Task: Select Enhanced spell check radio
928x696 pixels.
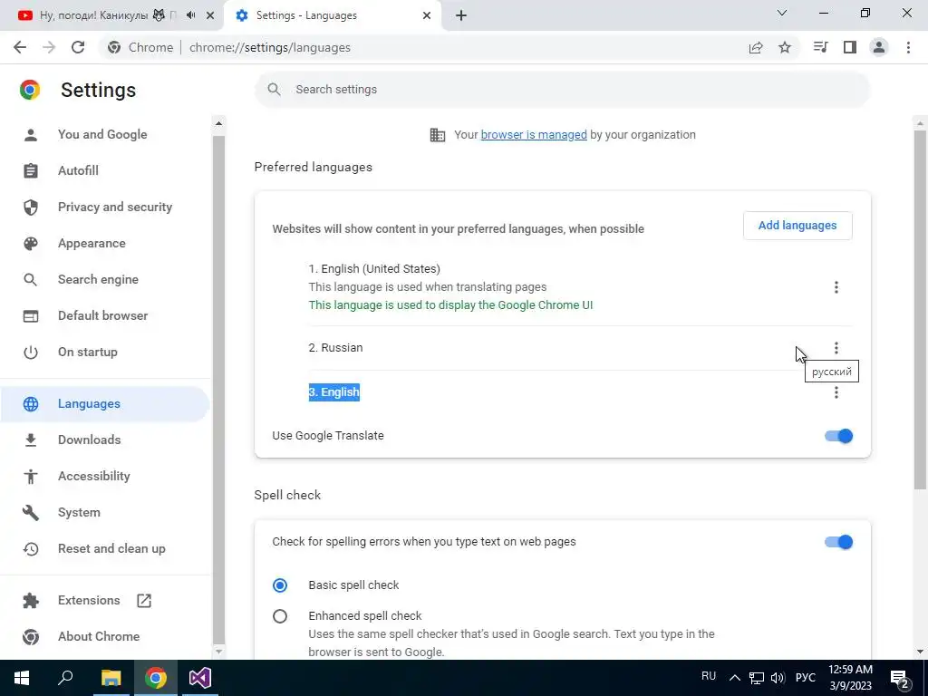Action: click(x=280, y=616)
